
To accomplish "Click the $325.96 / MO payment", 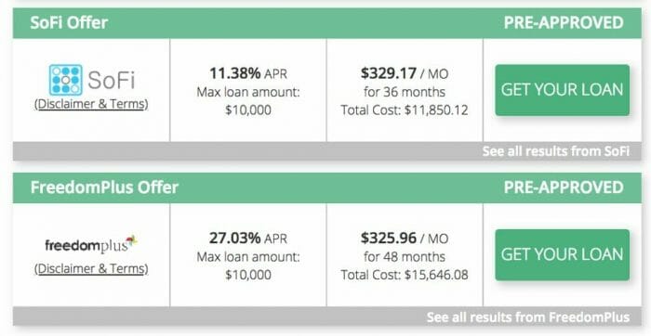I will [x=405, y=239].
